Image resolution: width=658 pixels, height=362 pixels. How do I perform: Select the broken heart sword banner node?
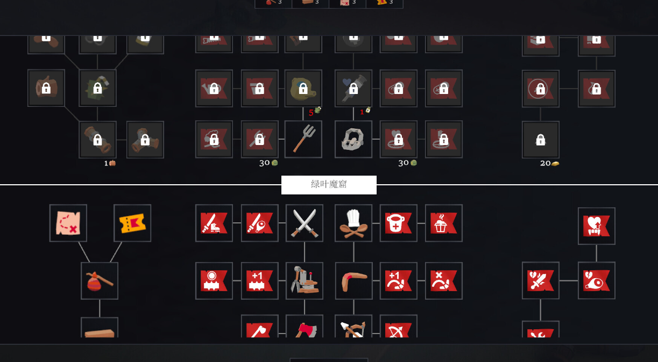click(541, 280)
